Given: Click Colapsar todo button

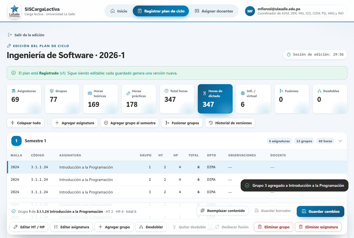Looking at the screenshot, I should click(25, 123).
